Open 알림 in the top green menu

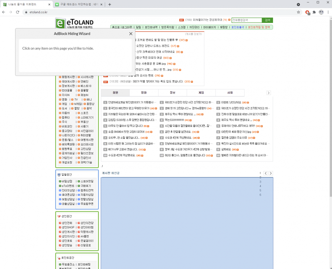[x=138, y=27]
